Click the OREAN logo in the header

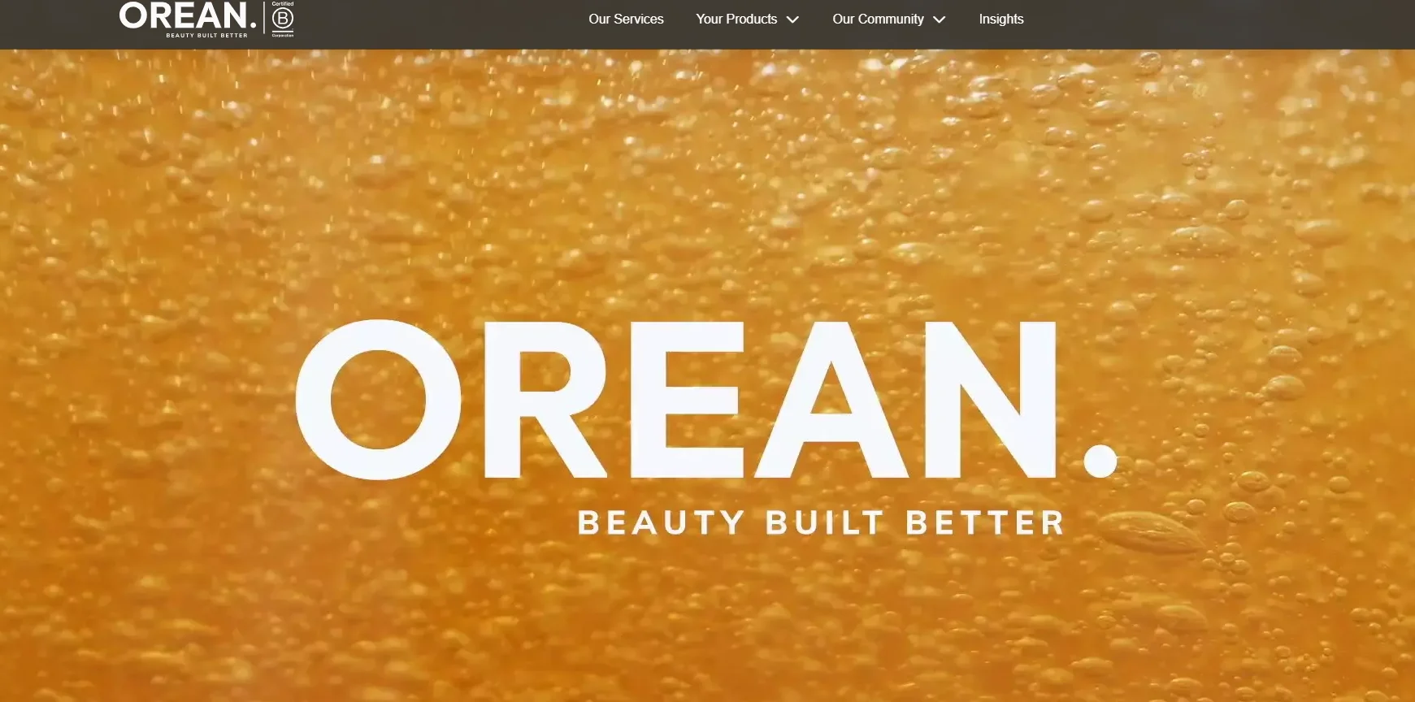(x=188, y=19)
